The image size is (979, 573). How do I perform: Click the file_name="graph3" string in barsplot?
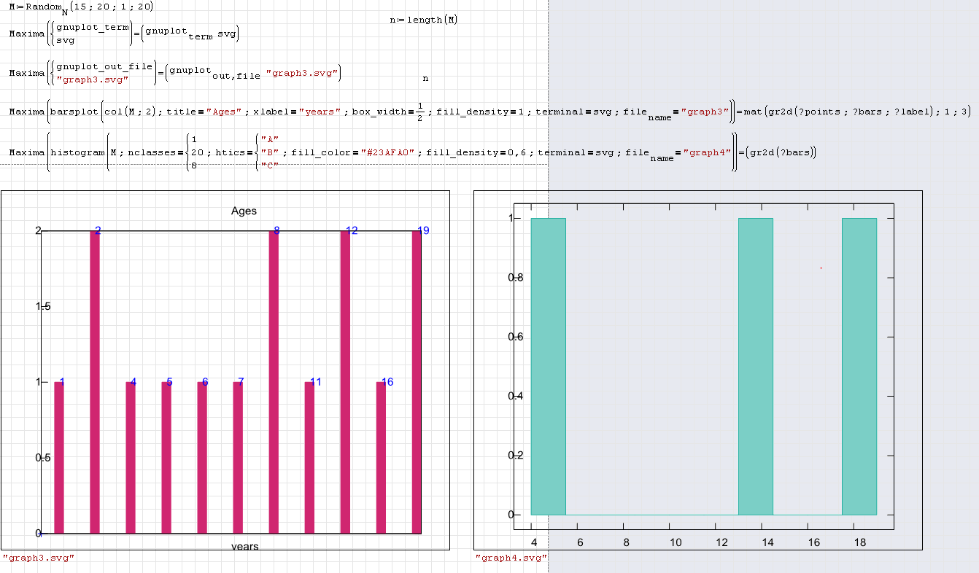point(704,112)
